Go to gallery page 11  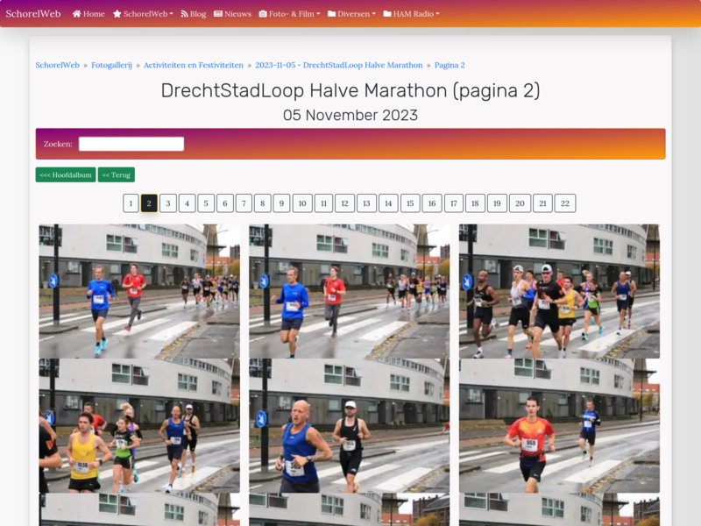pos(323,203)
